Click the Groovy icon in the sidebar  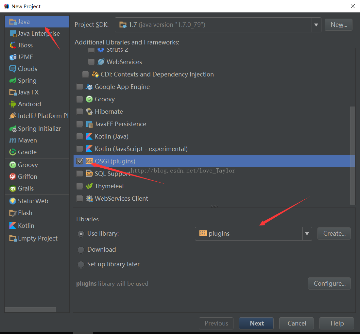13,165
